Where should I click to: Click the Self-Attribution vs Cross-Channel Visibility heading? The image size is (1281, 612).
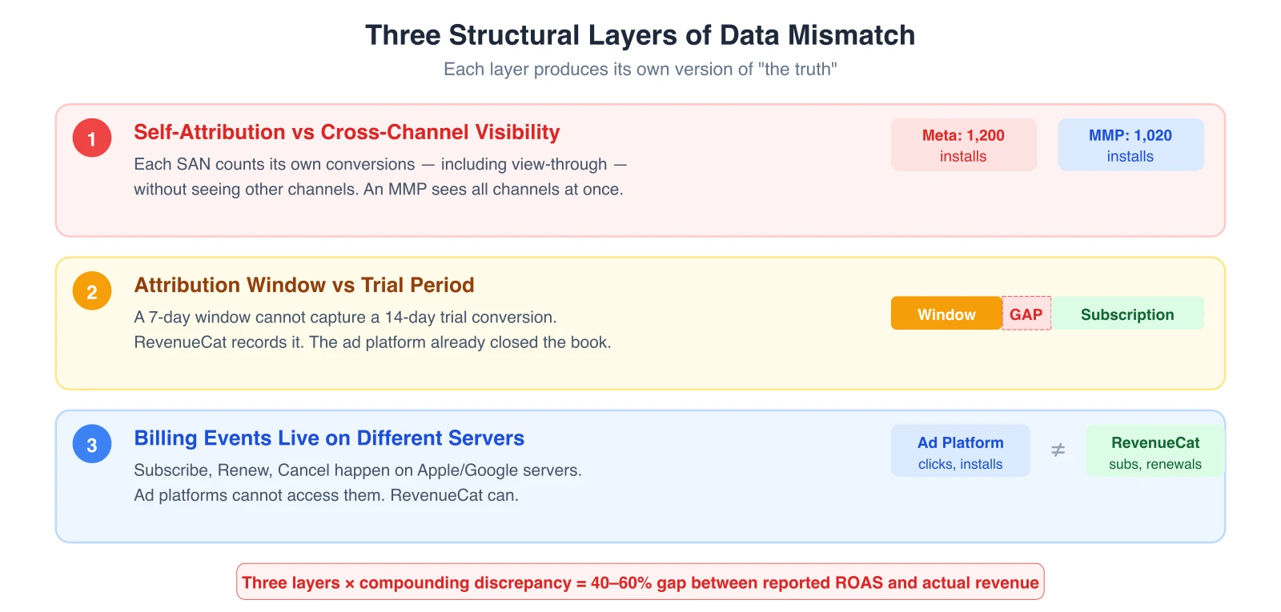coord(347,132)
